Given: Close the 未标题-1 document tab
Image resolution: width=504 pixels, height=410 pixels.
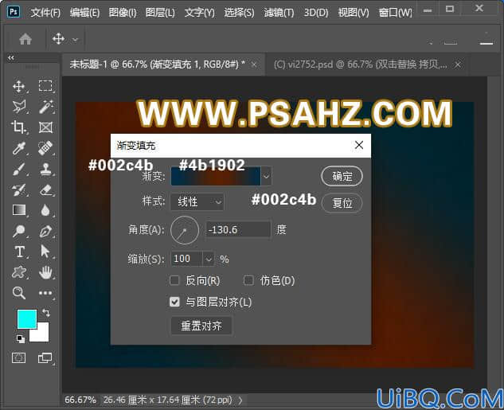Looking at the screenshot, I should (254, 65).
